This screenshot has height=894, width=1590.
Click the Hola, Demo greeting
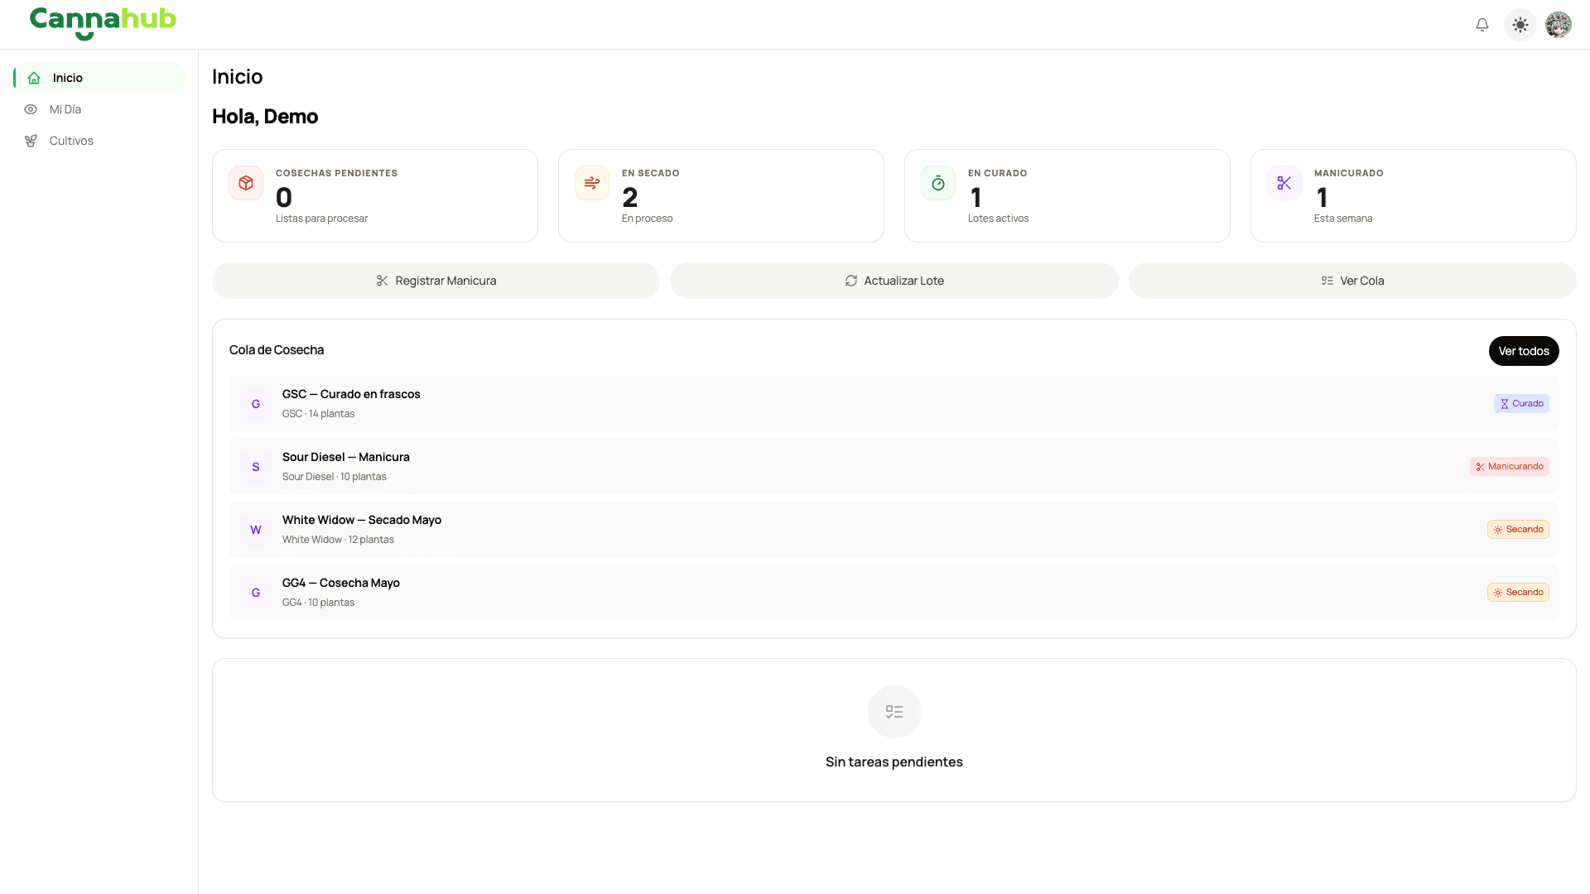pos(265,117)
